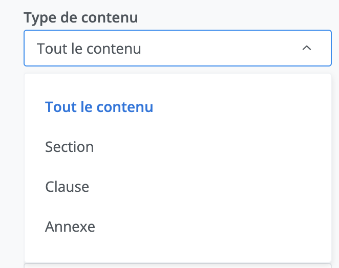Filter content type by Annexe

pyautogui.click(x=70, y=226)
